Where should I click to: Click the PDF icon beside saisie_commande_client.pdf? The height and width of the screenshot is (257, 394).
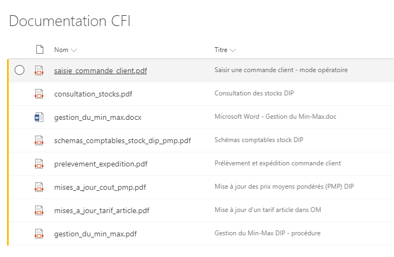[x=38, y=70]
